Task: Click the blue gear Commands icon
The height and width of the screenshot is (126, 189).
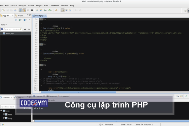Action: (x=25, y=20)
